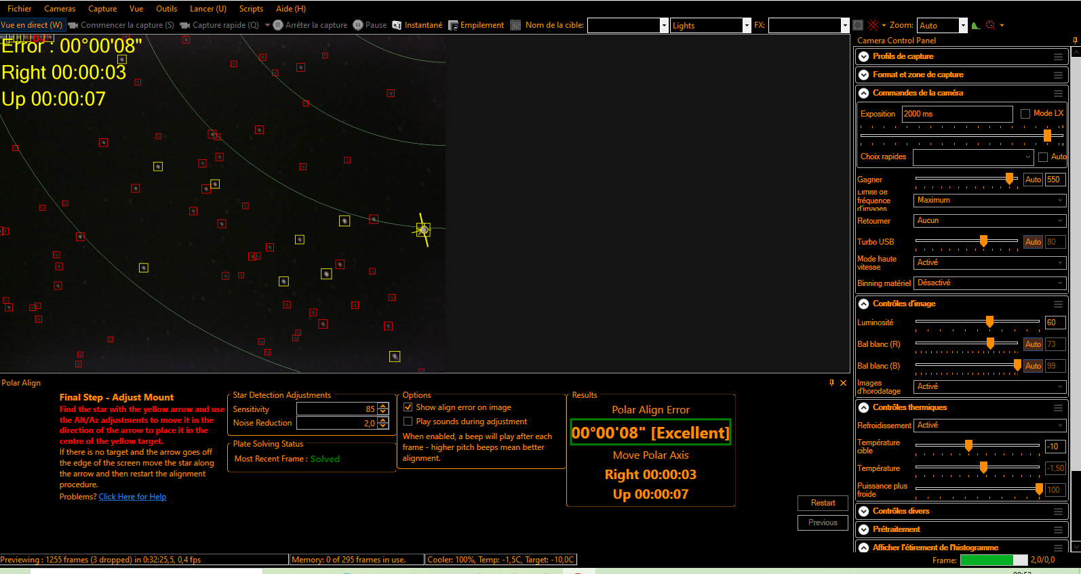Toggle Auto button for Bal blanc (B)
Image resolution: width=1081 pixels, height=574 pixels.
[x=1033, y=366]
